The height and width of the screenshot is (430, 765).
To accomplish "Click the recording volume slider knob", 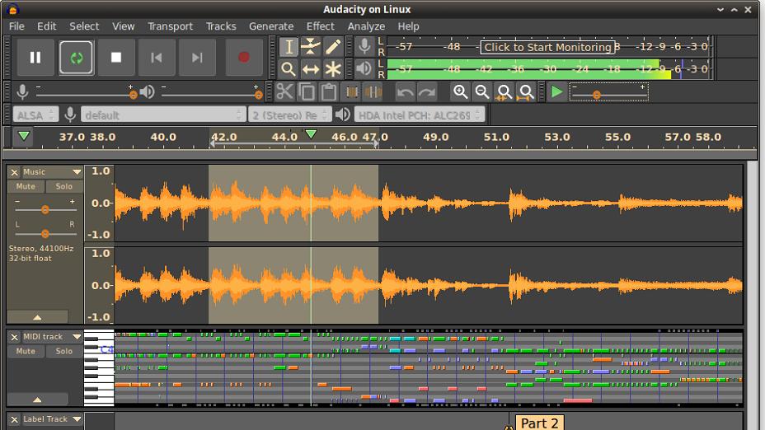I will (x=133, y=95).
